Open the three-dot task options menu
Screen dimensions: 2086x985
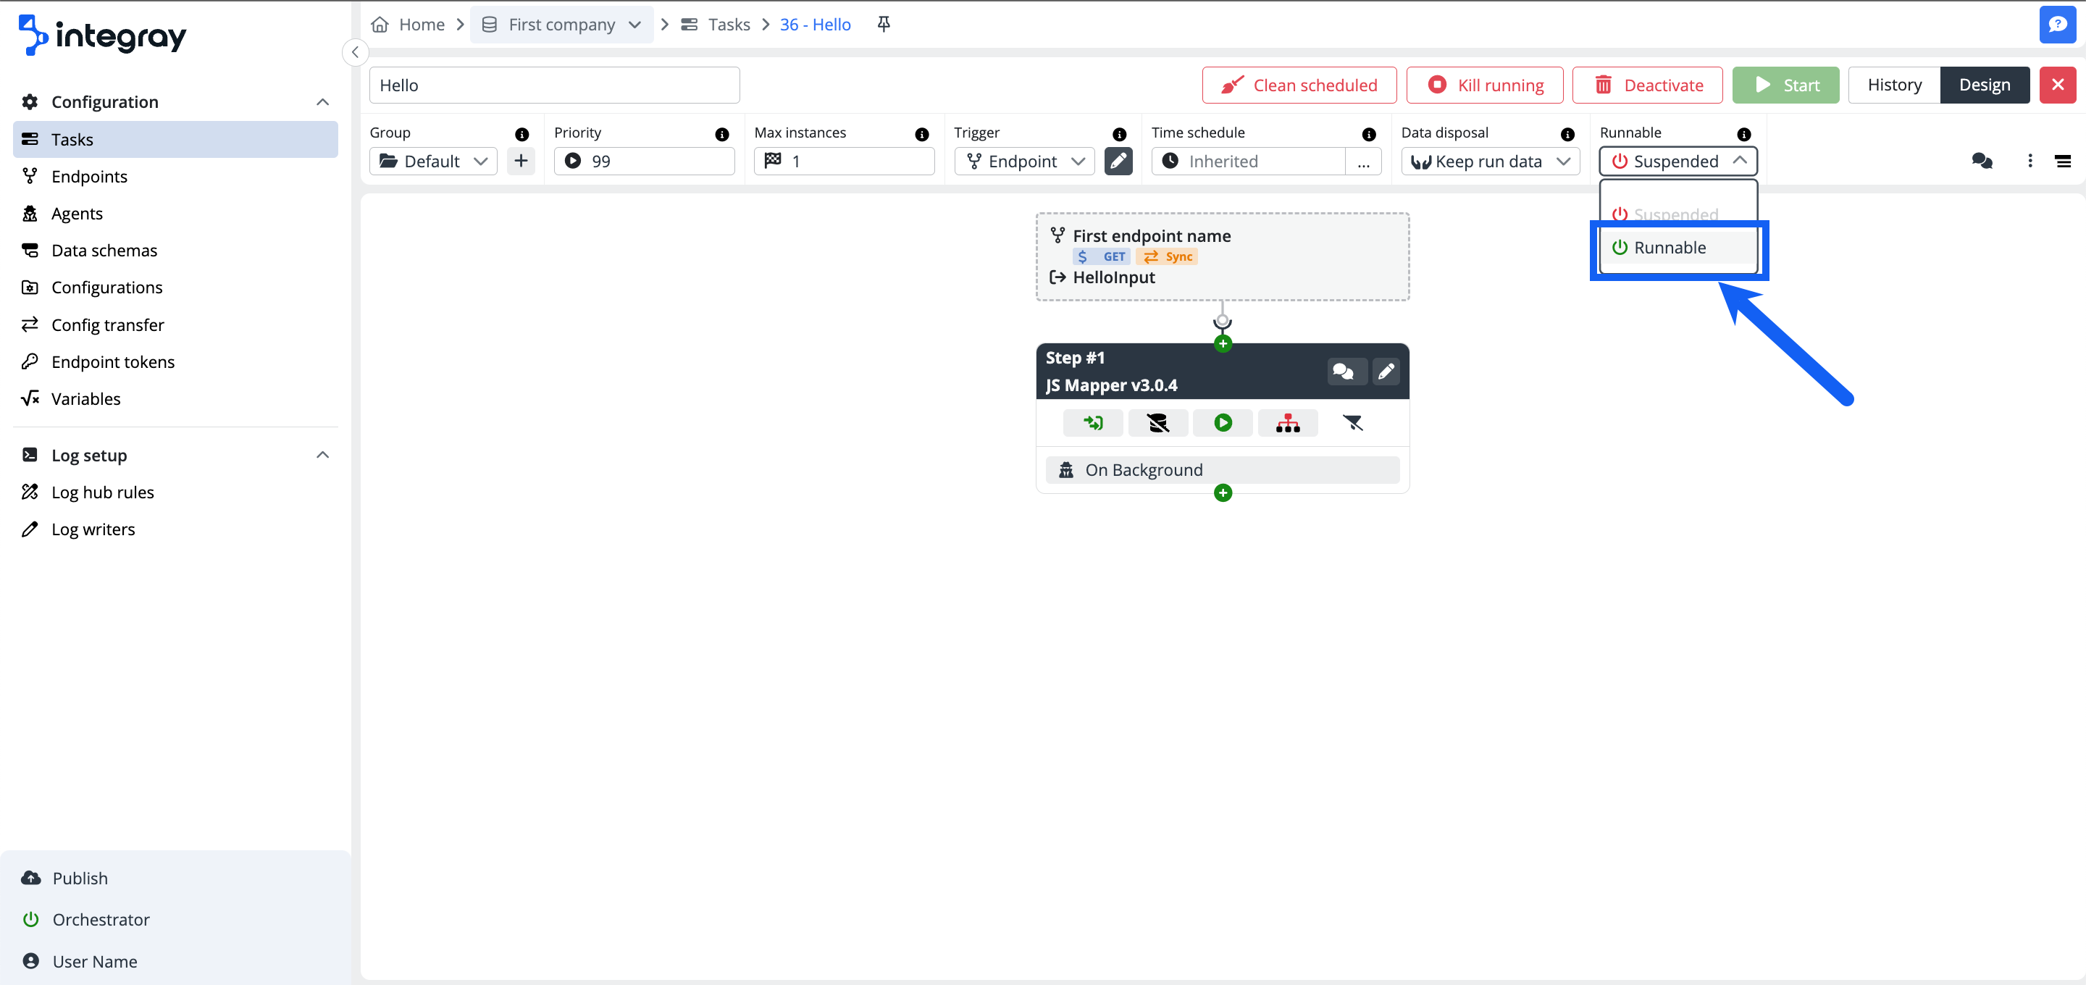pyautogui.click(x=2030, y=162)
